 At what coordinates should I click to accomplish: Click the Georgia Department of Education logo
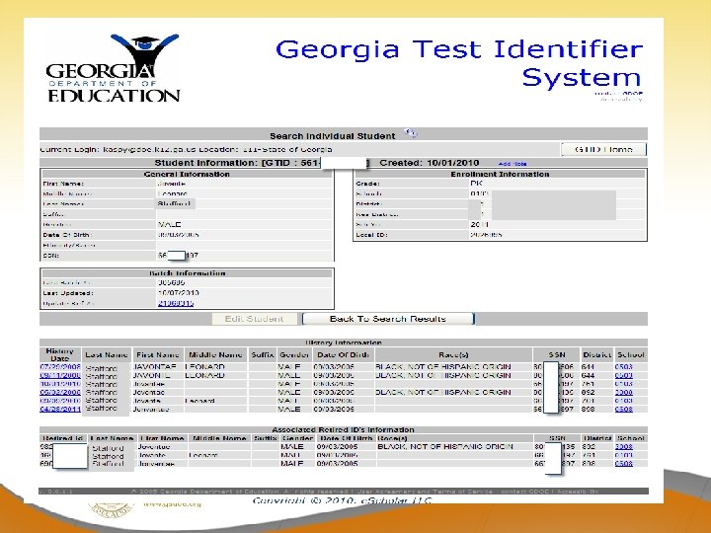point(113,68)
